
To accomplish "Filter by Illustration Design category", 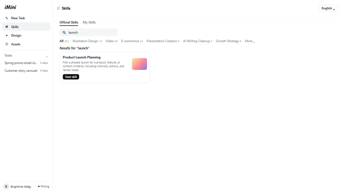I will pos(87,41).
